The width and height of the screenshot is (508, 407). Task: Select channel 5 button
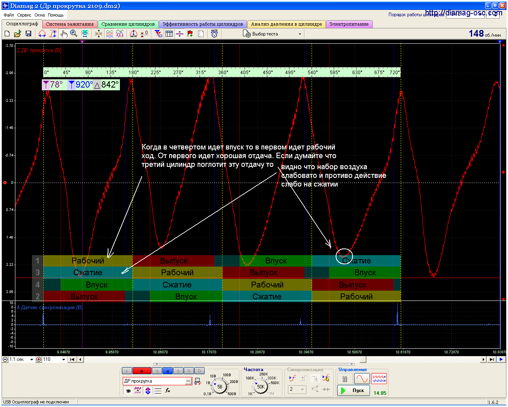pos(178,371)
